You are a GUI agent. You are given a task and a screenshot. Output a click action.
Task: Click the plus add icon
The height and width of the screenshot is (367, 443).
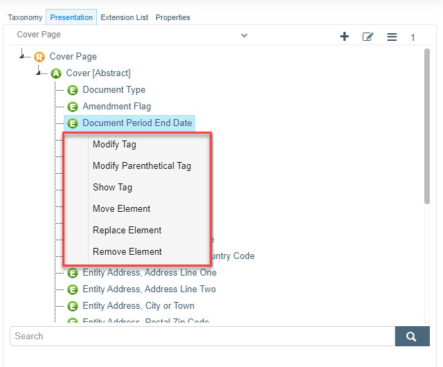pyautogui.click(x=344, y=37)
